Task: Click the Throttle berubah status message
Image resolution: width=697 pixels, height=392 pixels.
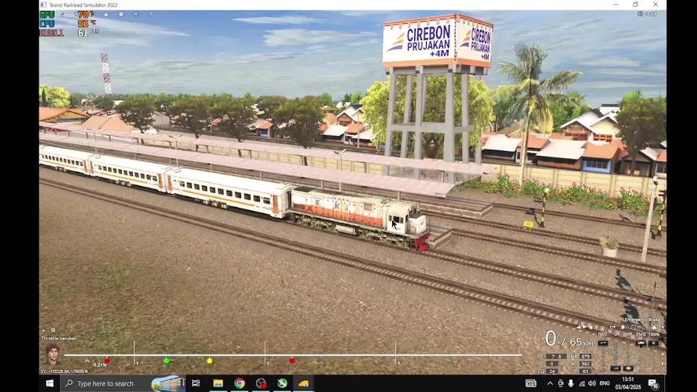Action: point(58,338)
